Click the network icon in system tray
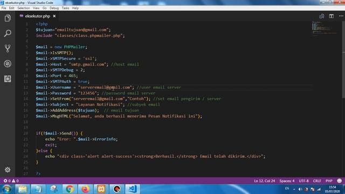345x194 pixels. point(319,189)
